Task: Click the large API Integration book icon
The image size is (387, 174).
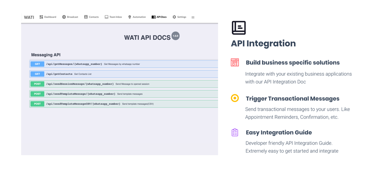Action: click(239, 28)
